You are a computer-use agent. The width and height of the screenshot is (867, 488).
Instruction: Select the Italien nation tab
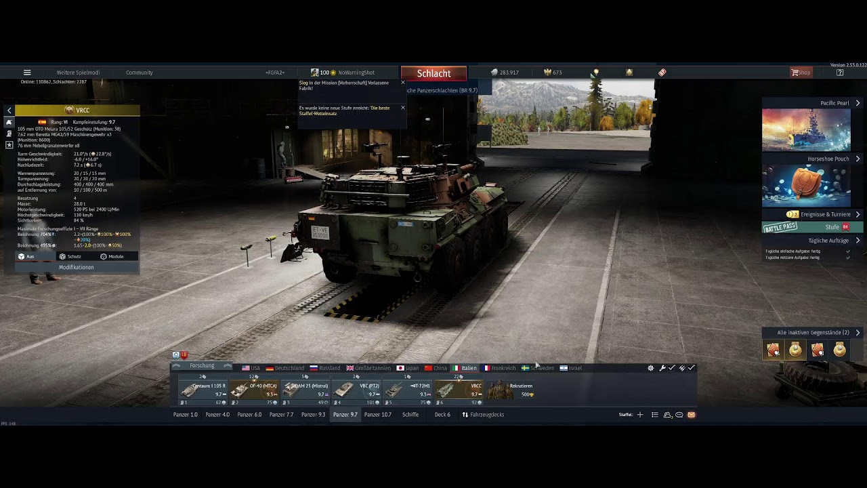(465, 368)
